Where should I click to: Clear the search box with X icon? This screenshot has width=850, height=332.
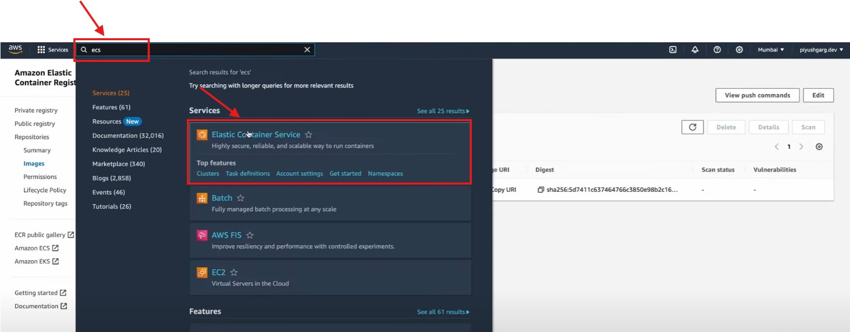307,50
